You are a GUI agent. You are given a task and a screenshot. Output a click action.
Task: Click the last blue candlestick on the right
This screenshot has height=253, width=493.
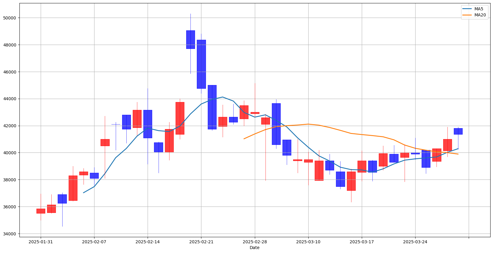pyautogui.click(x=458, y=131)
